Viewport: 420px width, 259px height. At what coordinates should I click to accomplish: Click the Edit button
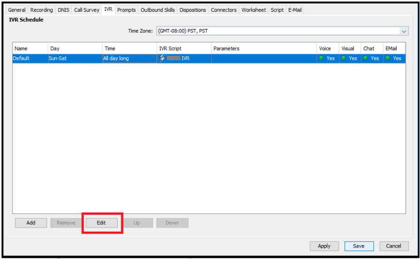click(102, 223)
